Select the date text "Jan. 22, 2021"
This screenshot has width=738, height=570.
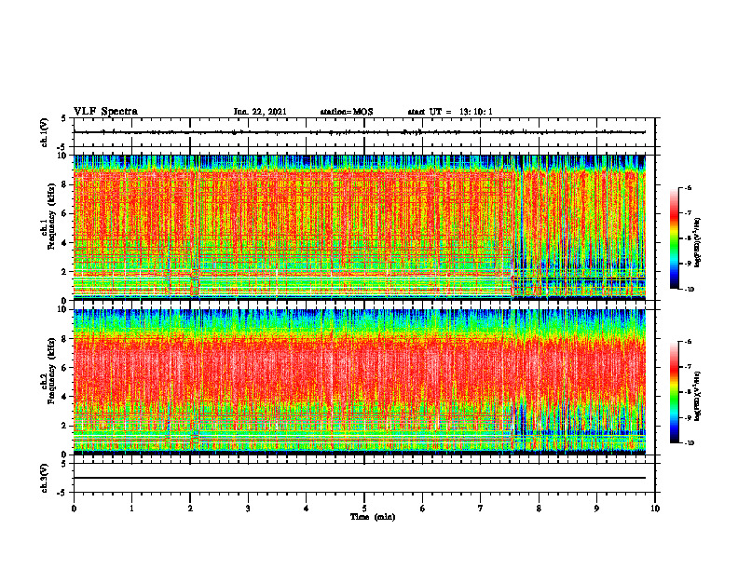260,112
